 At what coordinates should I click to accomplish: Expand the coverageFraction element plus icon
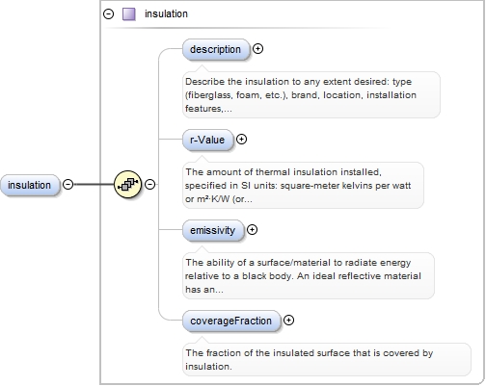pos(288,321)
